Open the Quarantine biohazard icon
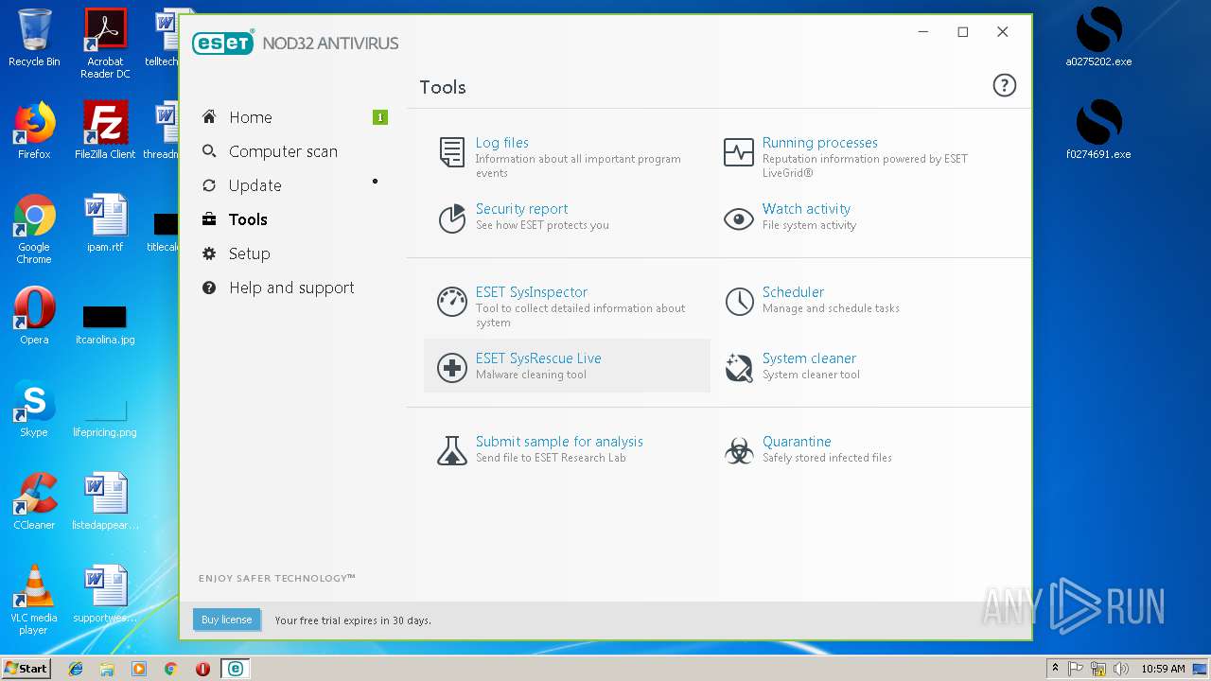 point(739,450)
